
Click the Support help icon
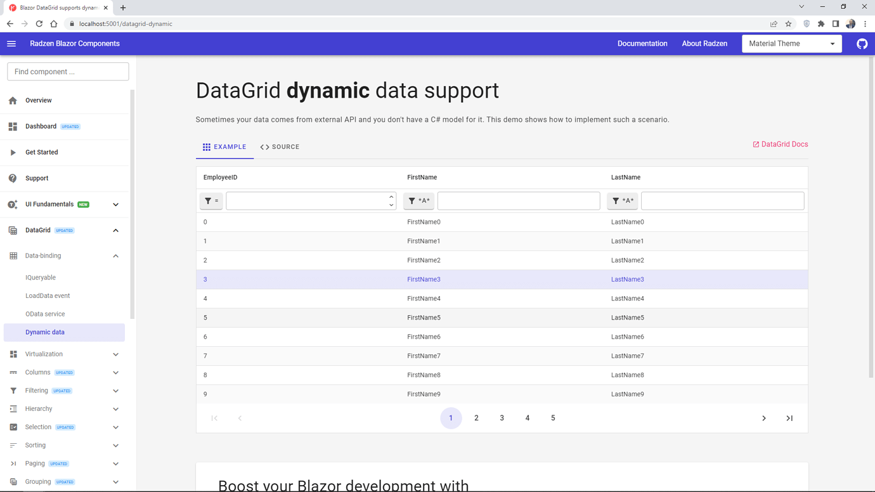(13, 178)
